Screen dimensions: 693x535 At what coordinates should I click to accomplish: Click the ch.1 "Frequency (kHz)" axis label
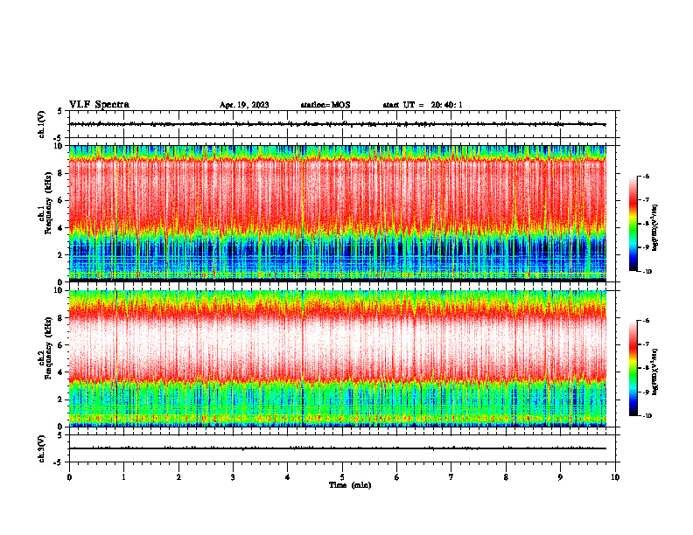pos(49,204)
